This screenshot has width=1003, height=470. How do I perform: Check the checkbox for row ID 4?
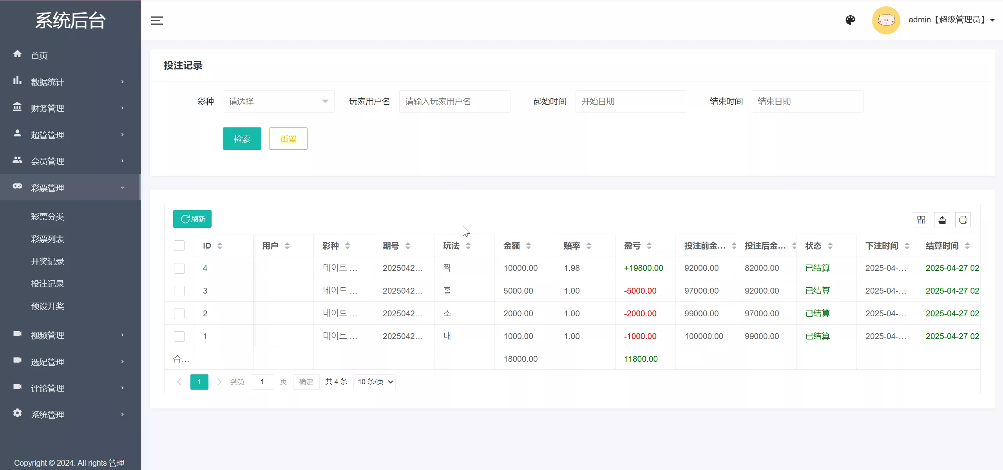click(x=179, y=268)
